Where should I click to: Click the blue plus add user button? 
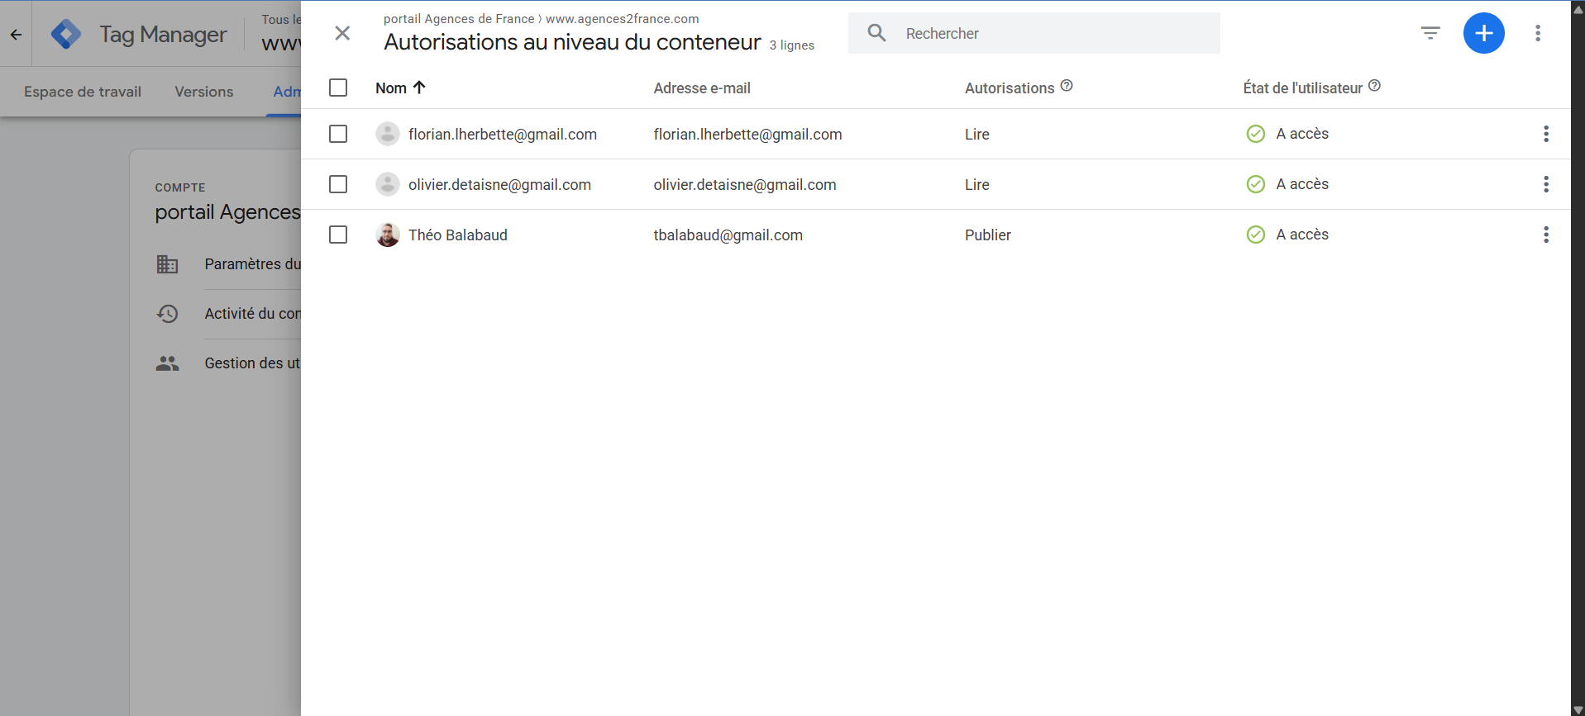pos(1483,33)
